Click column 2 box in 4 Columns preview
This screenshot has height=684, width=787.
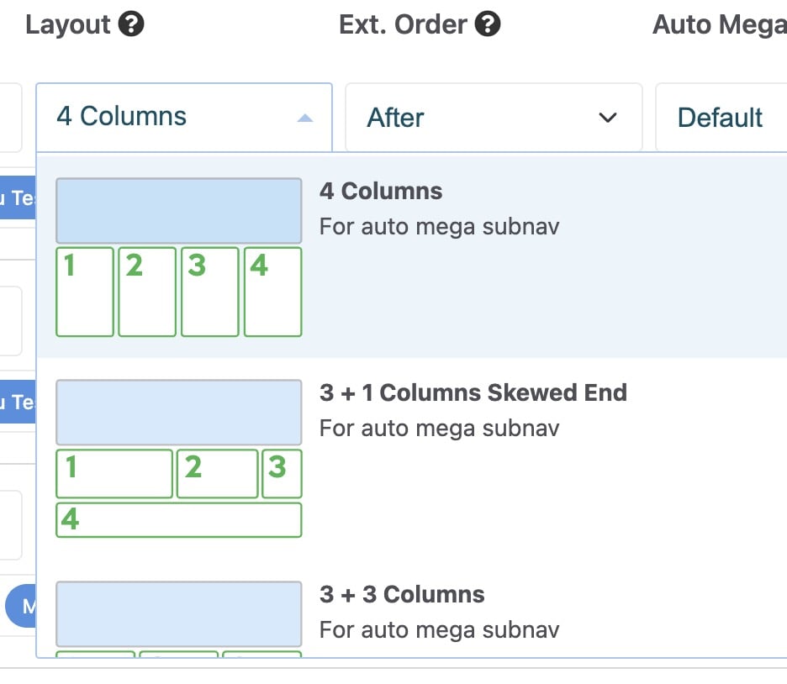click(147, 292)
